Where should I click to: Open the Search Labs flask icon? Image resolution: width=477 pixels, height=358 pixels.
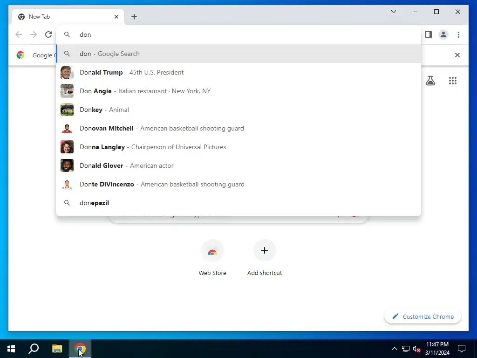(430, 81)
